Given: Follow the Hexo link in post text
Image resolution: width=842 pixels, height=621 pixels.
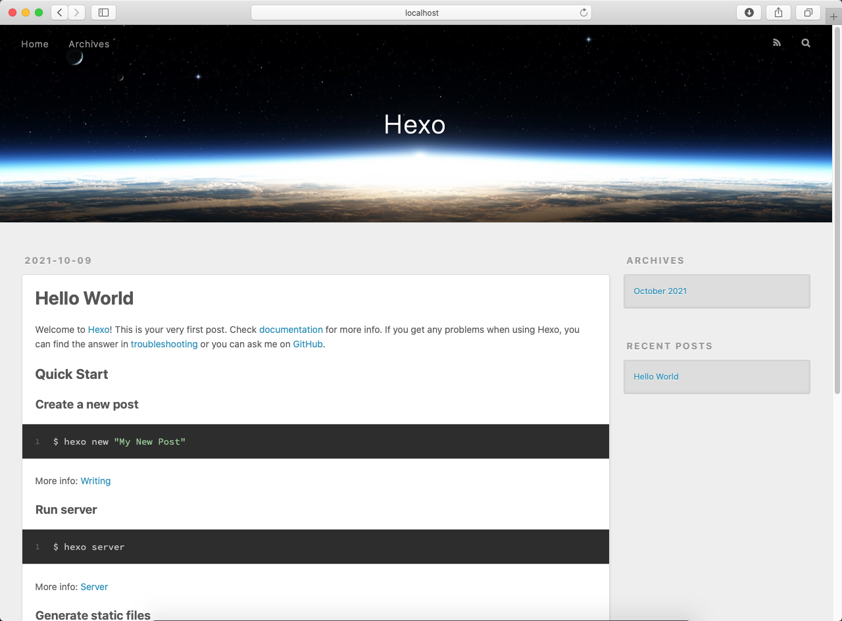Looking at the screenshot, I should click(99, 330).
